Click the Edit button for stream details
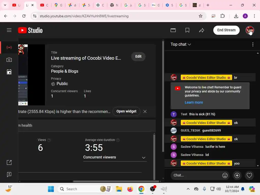The image size is (260, 195). [138, 57]
